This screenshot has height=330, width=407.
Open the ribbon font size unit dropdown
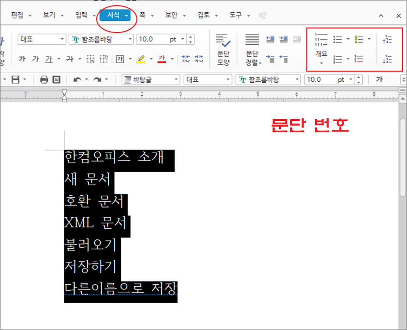click(183, 39)
